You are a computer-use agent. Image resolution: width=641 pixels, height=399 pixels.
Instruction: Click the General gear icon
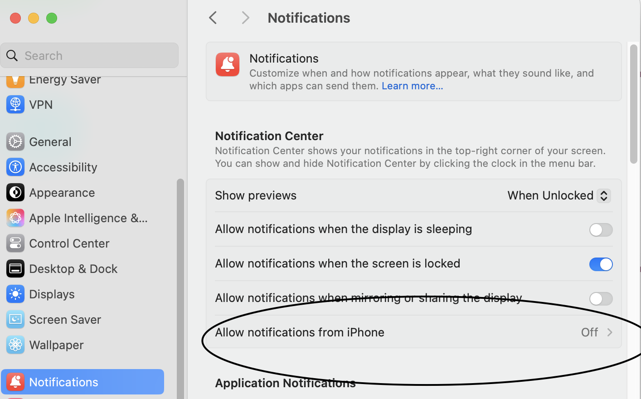point(15,141)
